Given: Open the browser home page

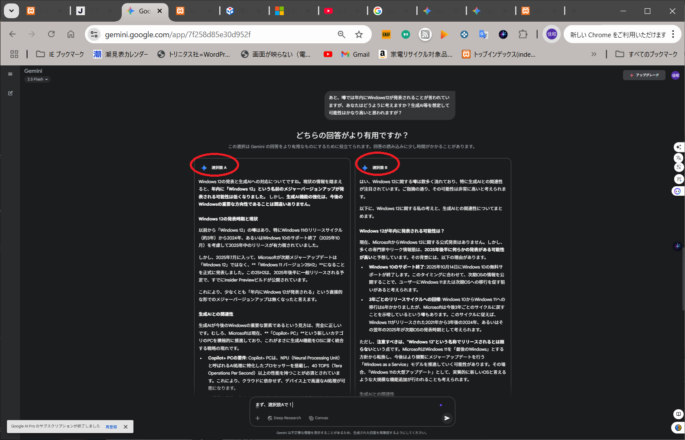Looking at the screenshot, I should [x=71, y=34].
